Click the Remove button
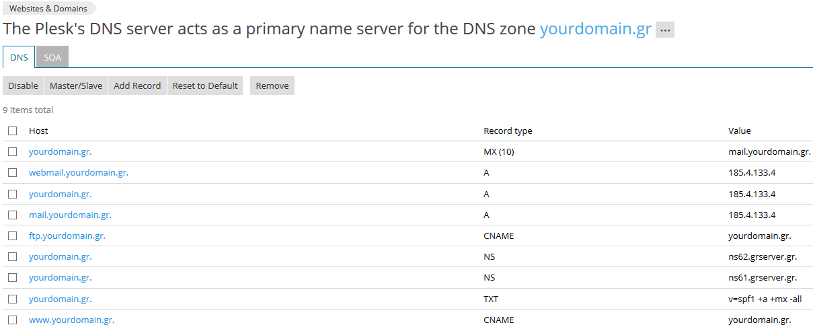 272,85
